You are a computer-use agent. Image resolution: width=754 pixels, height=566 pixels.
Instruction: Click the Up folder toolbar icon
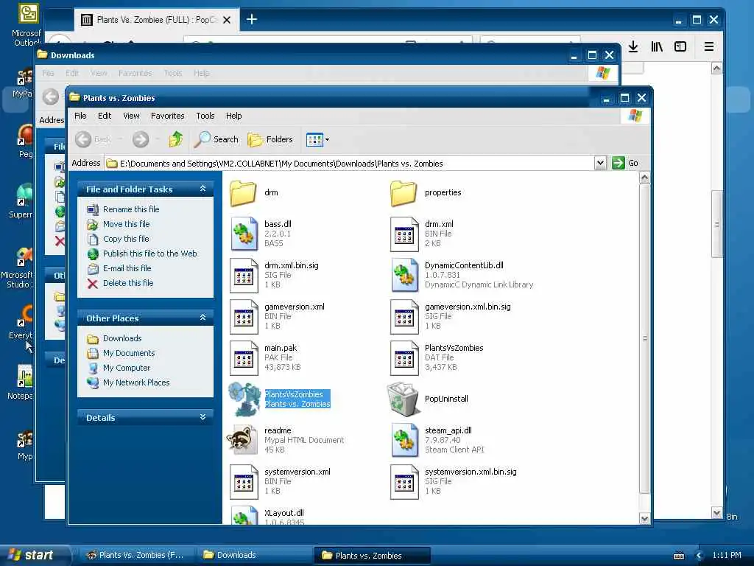tap(175, 139)
